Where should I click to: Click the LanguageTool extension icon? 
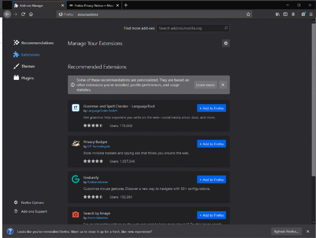[x=76, y=108]
